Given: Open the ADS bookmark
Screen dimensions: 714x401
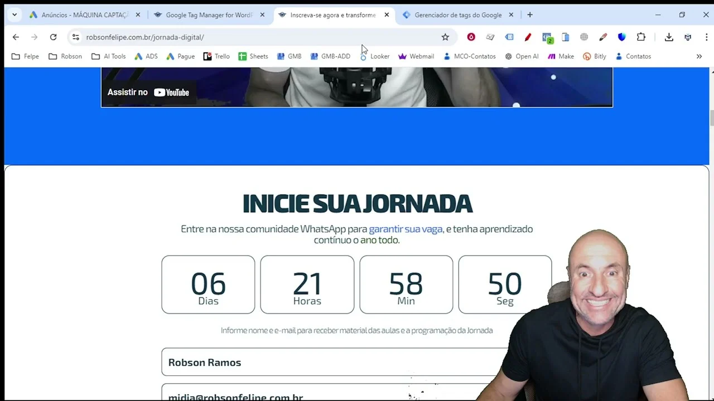Looking at the screenshot, I should [x=146, y=56].
